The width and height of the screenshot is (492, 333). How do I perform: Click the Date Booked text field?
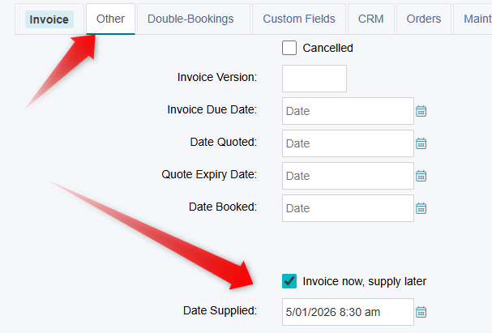[x=347, y=208]
